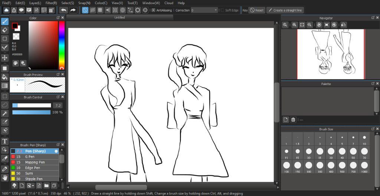This screenshot has height=196, width=380.
Task: Click Create a straight line button
Action: 285,10
